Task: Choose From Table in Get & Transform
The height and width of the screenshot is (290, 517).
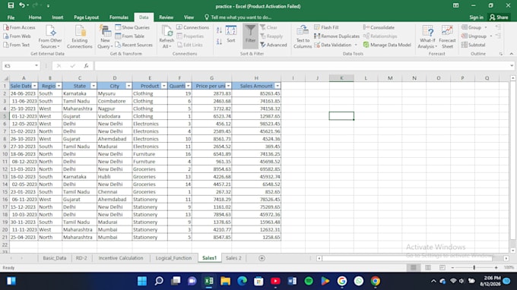Action: point(129,36)
